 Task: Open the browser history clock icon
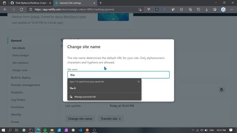pos(198,10)
